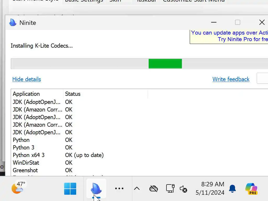Screen dimensions: 268x201
Task: Open the weather widget showing 47°
Action: (19, 187)
